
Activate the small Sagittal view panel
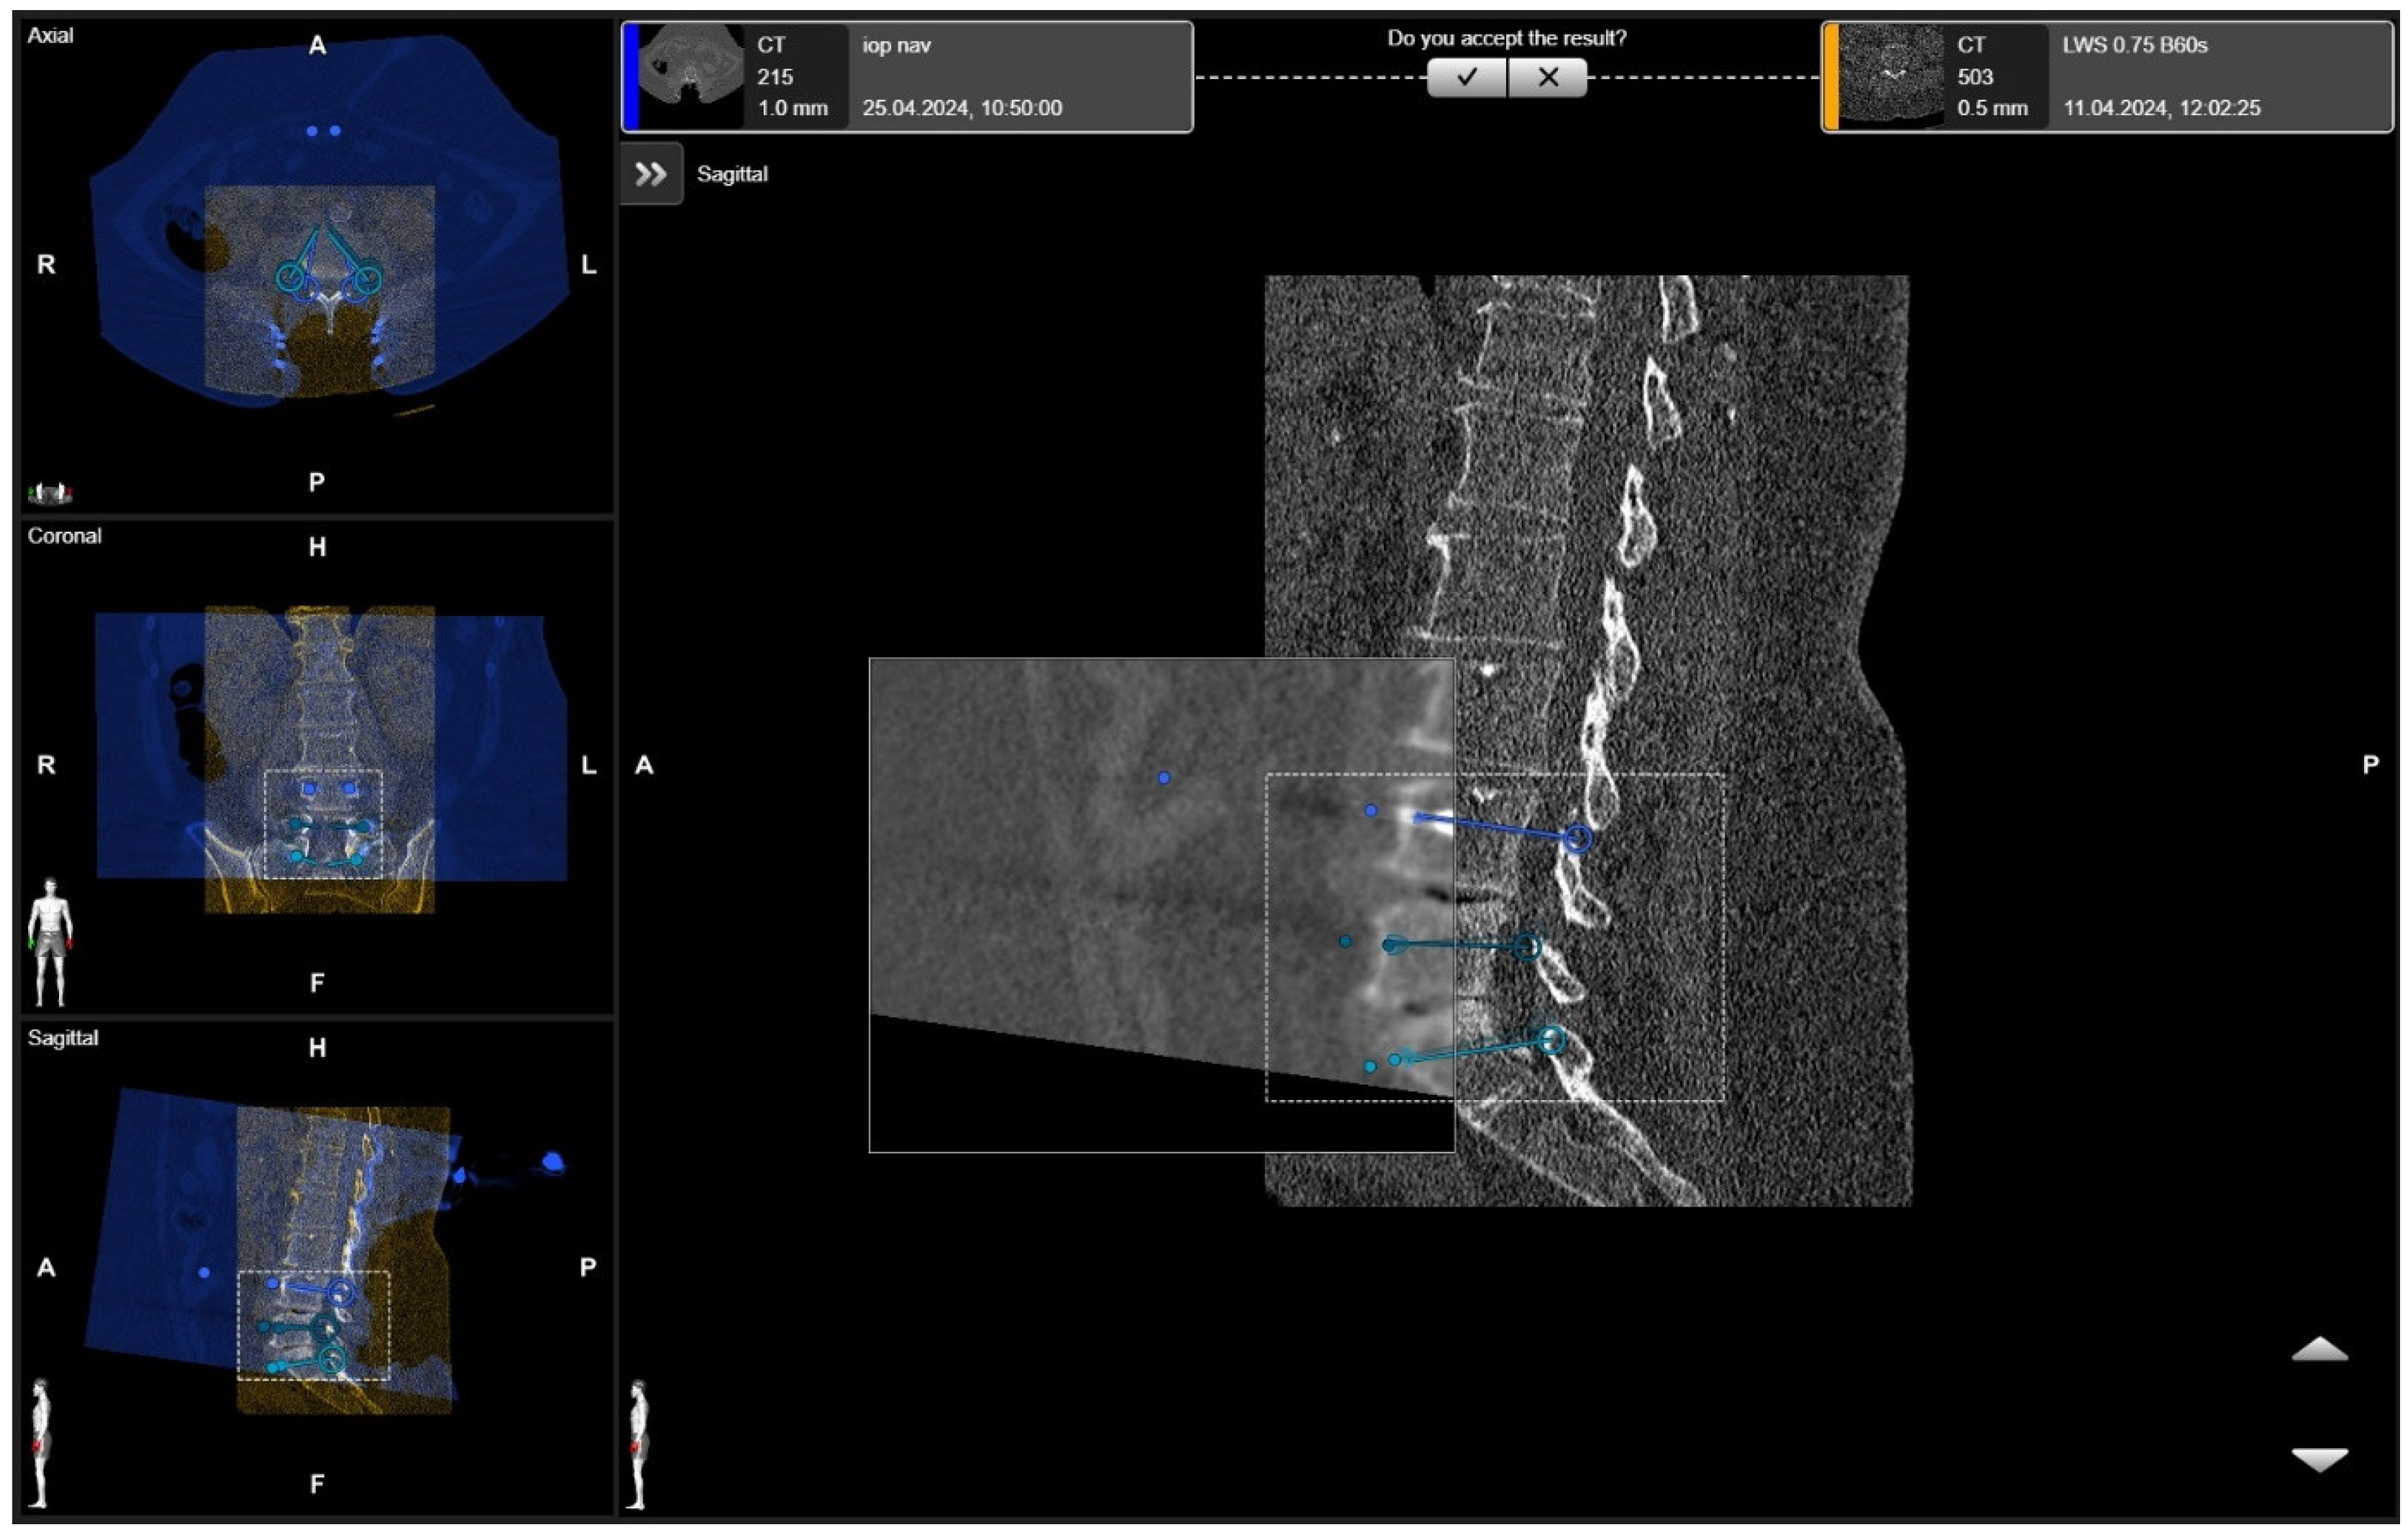point(317,1267)
